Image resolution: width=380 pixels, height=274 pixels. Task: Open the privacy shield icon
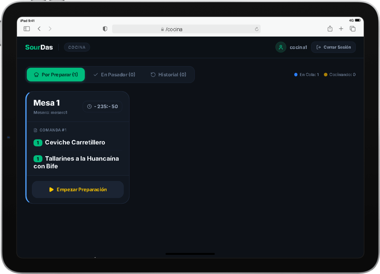[x=105, y=29]
